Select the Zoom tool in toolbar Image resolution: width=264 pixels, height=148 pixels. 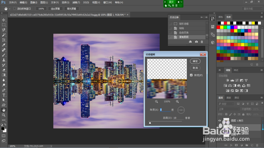(3, 115)
